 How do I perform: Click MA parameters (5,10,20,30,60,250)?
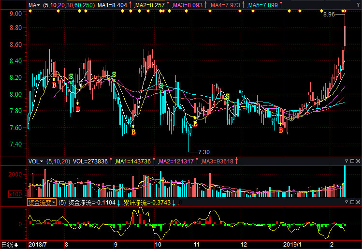[x=69, y=5]
